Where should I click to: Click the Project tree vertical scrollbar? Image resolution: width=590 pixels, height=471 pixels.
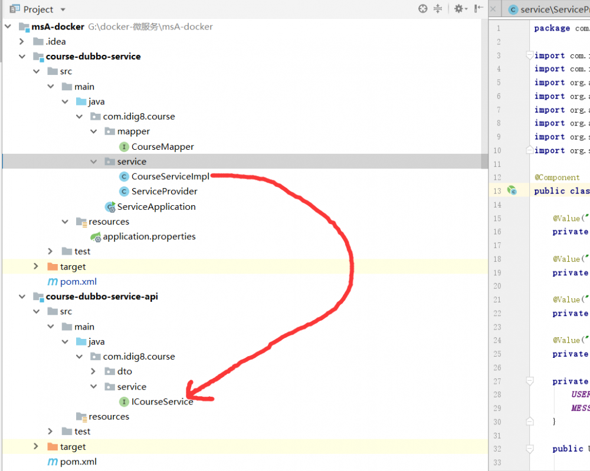[484, 94]
